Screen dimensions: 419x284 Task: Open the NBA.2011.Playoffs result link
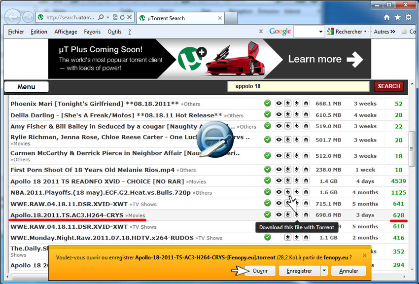pos(101,193)
